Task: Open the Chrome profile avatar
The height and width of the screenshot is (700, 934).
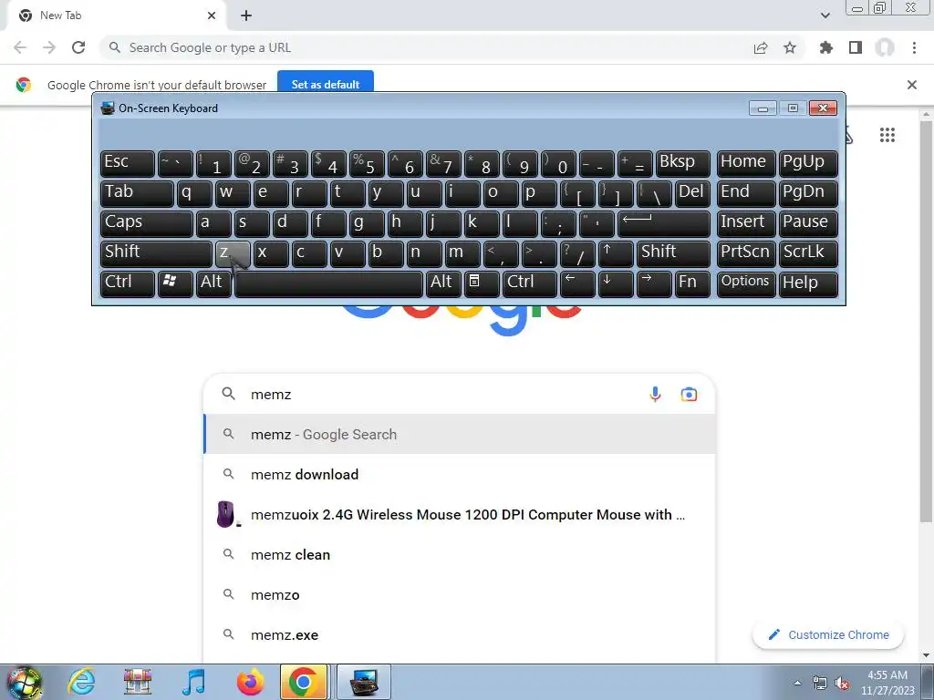Action: click(x=885, y=47)
